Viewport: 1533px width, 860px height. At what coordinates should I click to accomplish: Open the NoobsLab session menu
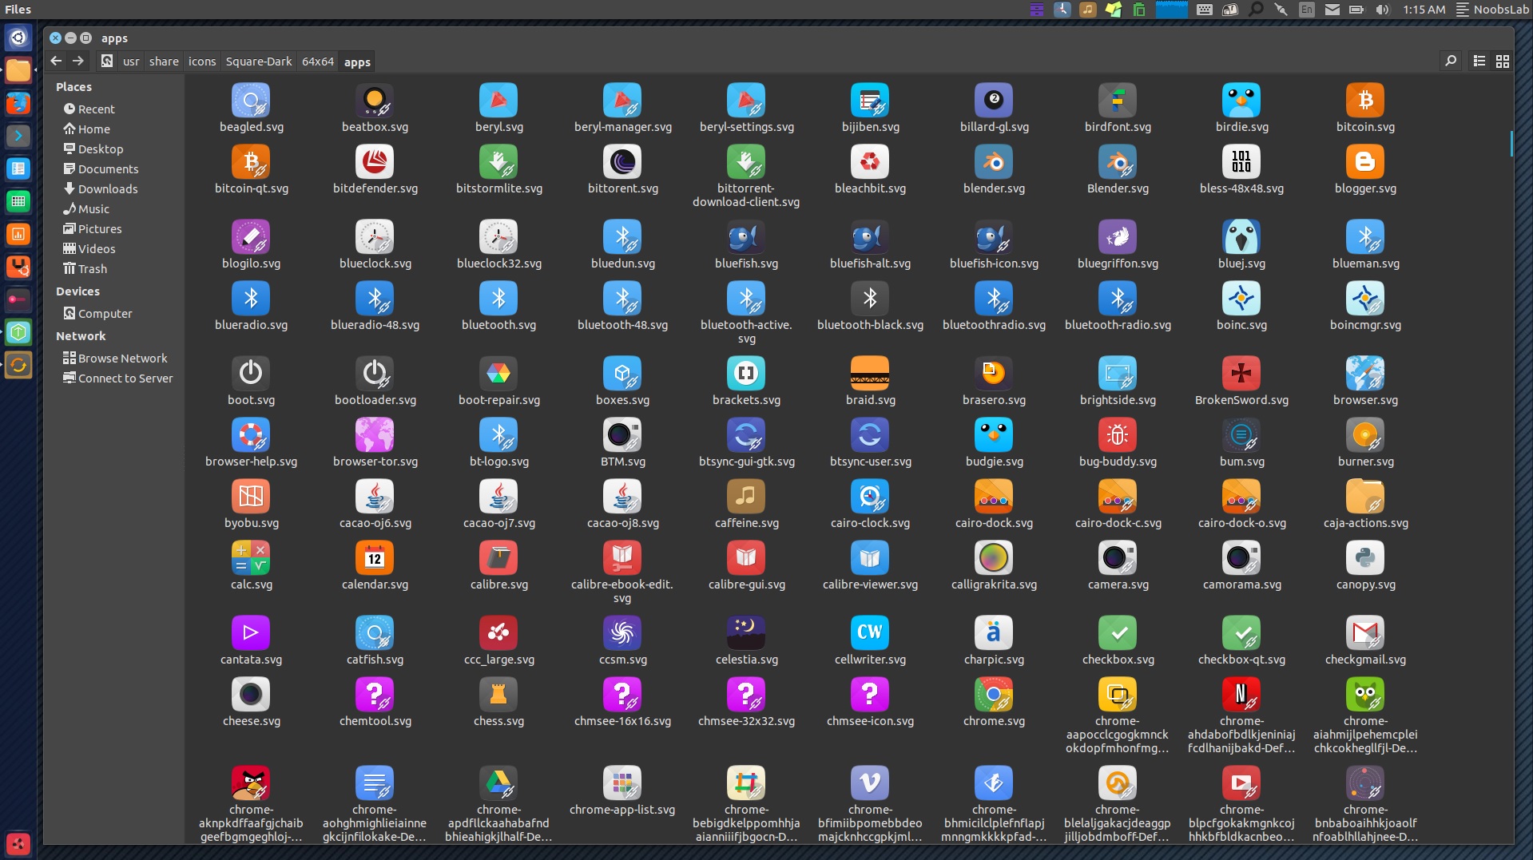[x=1492, y=10]
